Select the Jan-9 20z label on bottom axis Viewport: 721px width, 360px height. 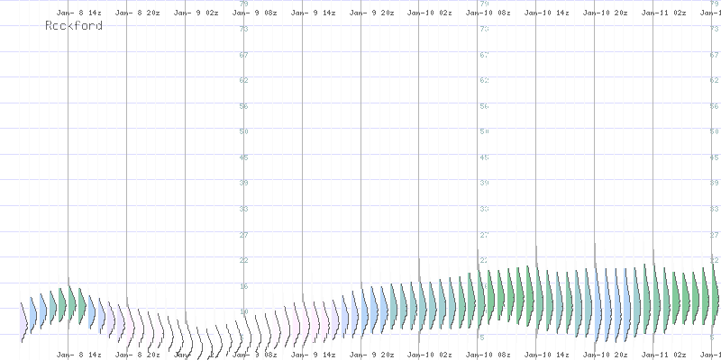click(370, 355)
